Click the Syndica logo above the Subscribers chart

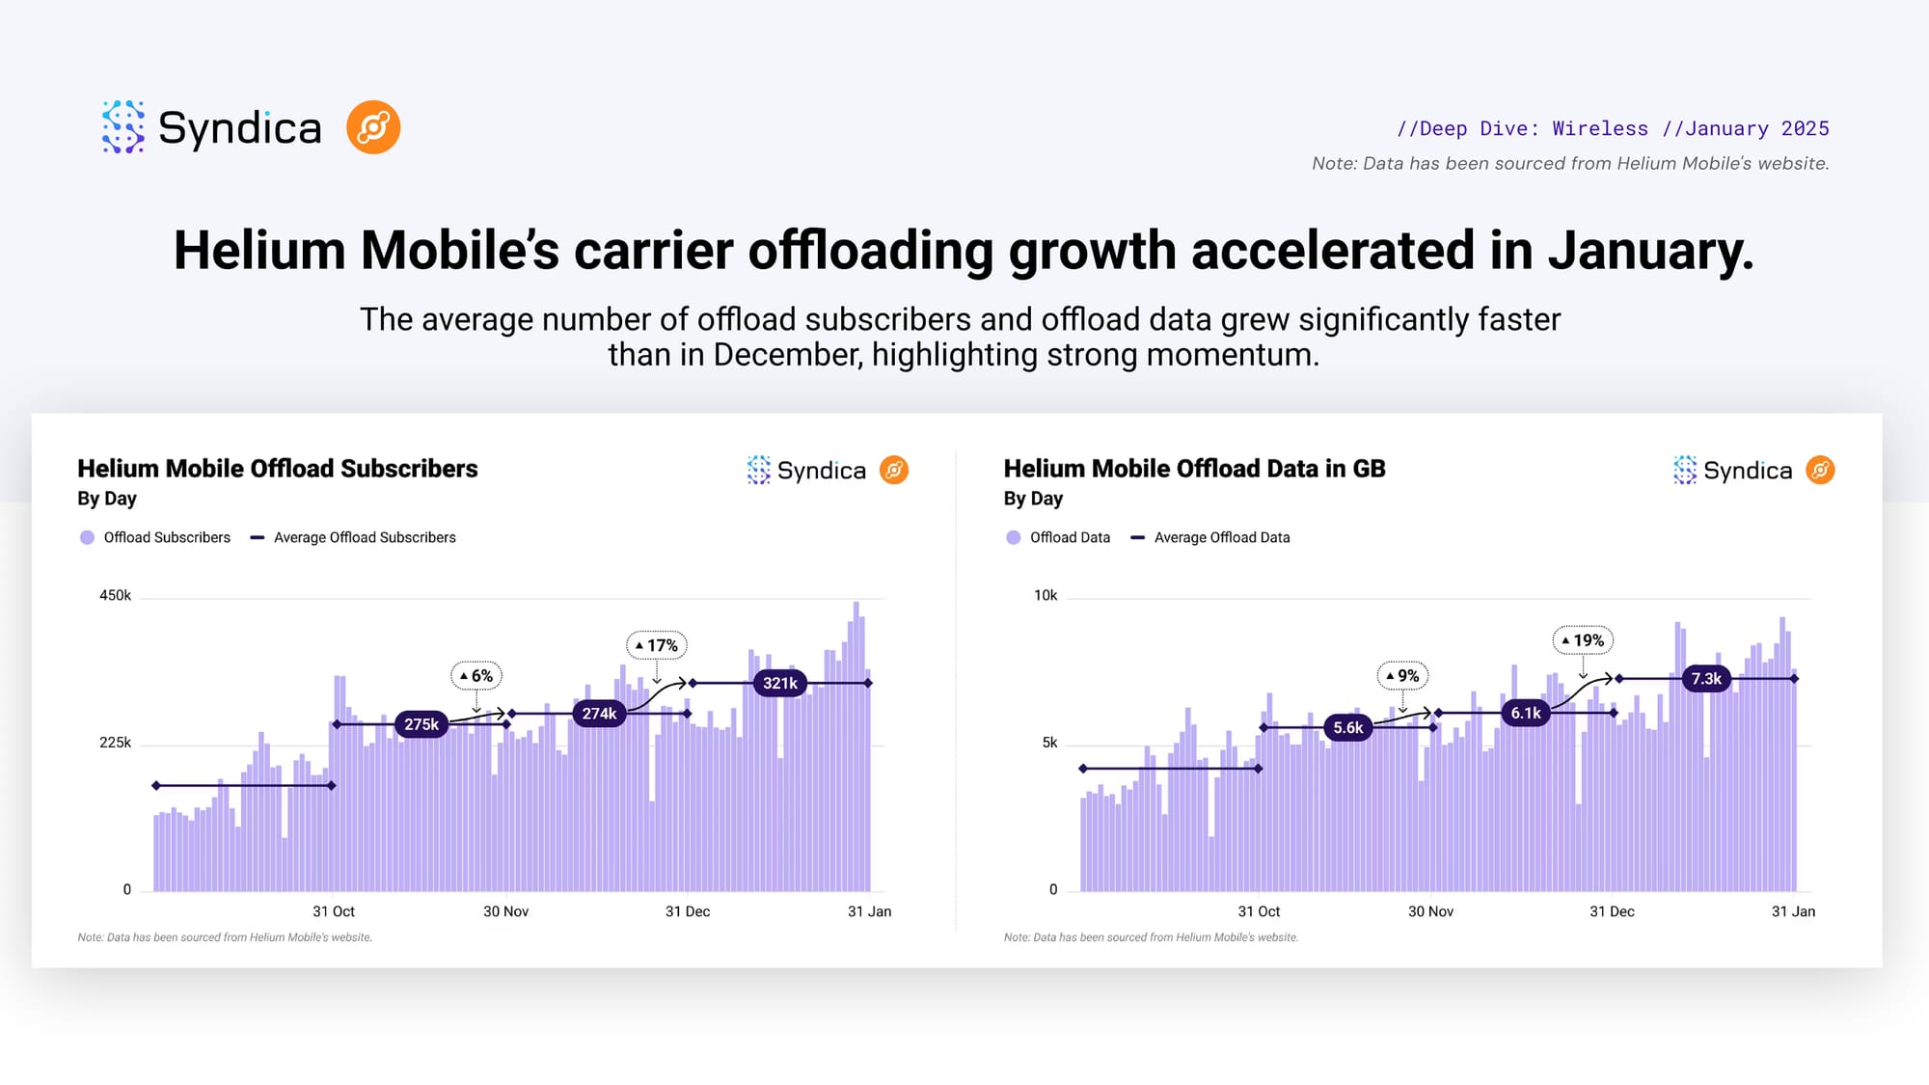pos(806,470)
